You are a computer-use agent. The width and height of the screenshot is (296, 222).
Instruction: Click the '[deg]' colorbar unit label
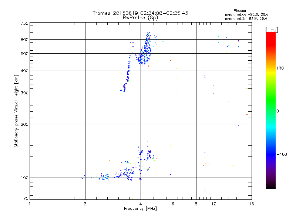(x=272, y=30)
